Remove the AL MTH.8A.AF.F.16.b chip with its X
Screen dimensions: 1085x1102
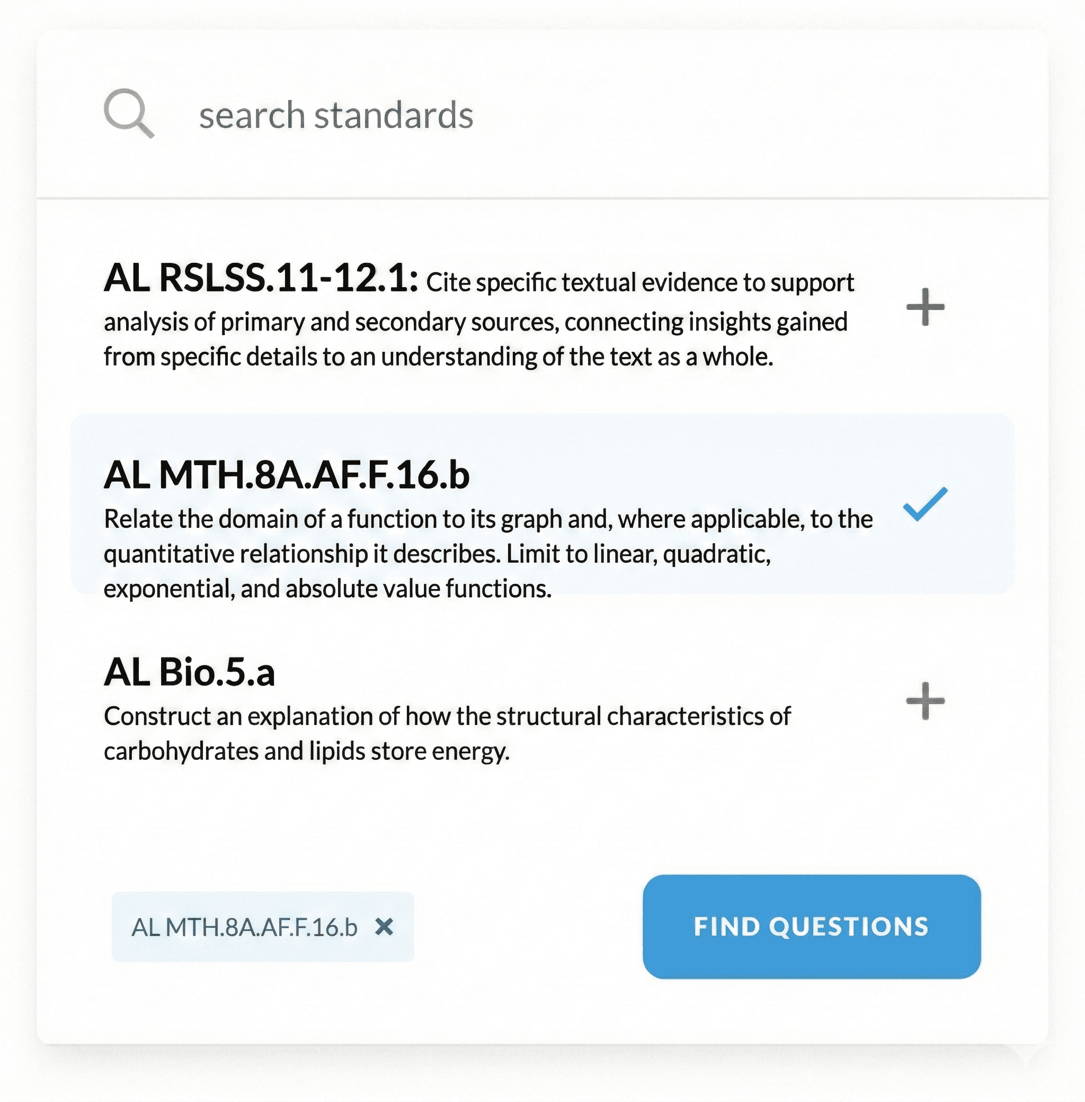point(385,927)
